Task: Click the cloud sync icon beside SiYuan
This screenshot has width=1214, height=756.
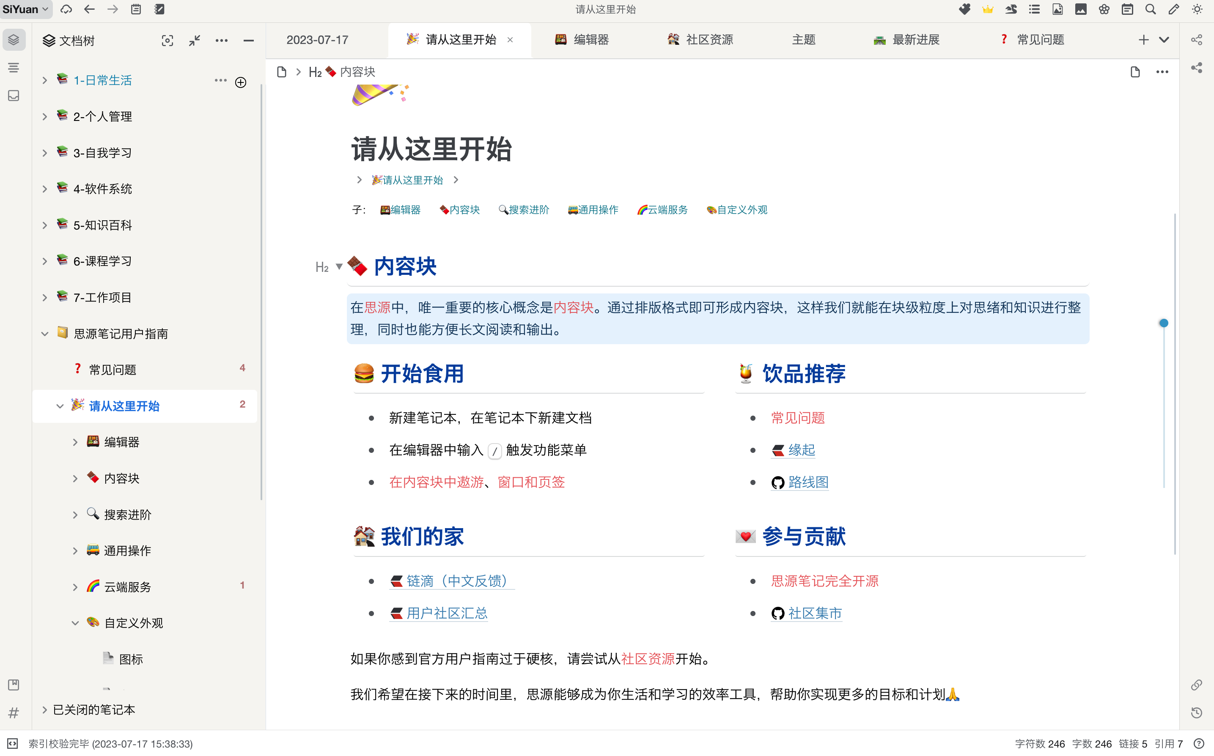Action: tap(66, 9)
